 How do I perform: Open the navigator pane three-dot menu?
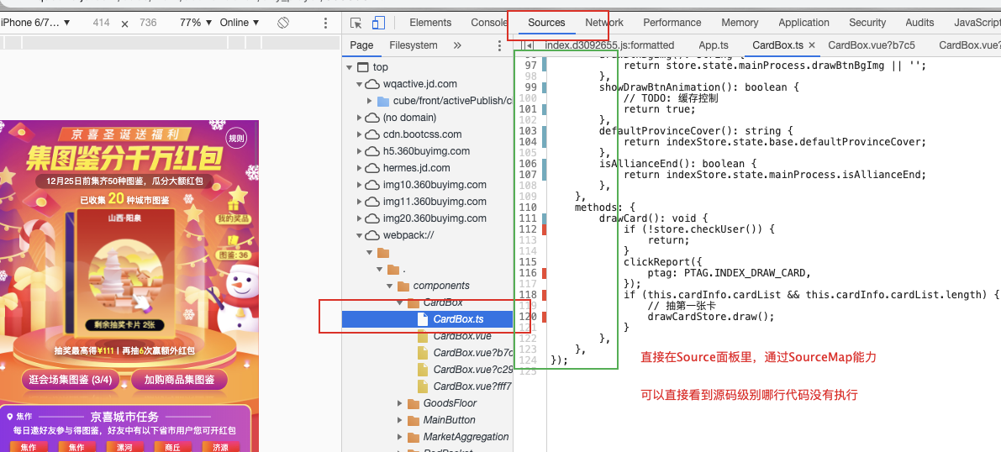499,45
